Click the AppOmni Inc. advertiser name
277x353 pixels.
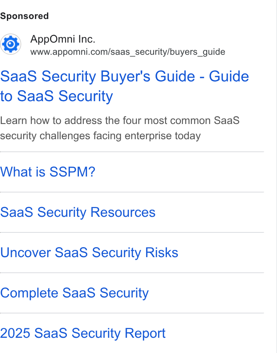coord(63,39)
